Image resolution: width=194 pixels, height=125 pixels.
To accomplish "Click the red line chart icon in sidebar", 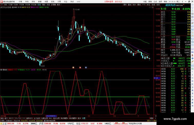I will pos(192,20).
